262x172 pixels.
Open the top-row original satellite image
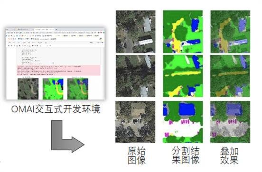[136, 32]
